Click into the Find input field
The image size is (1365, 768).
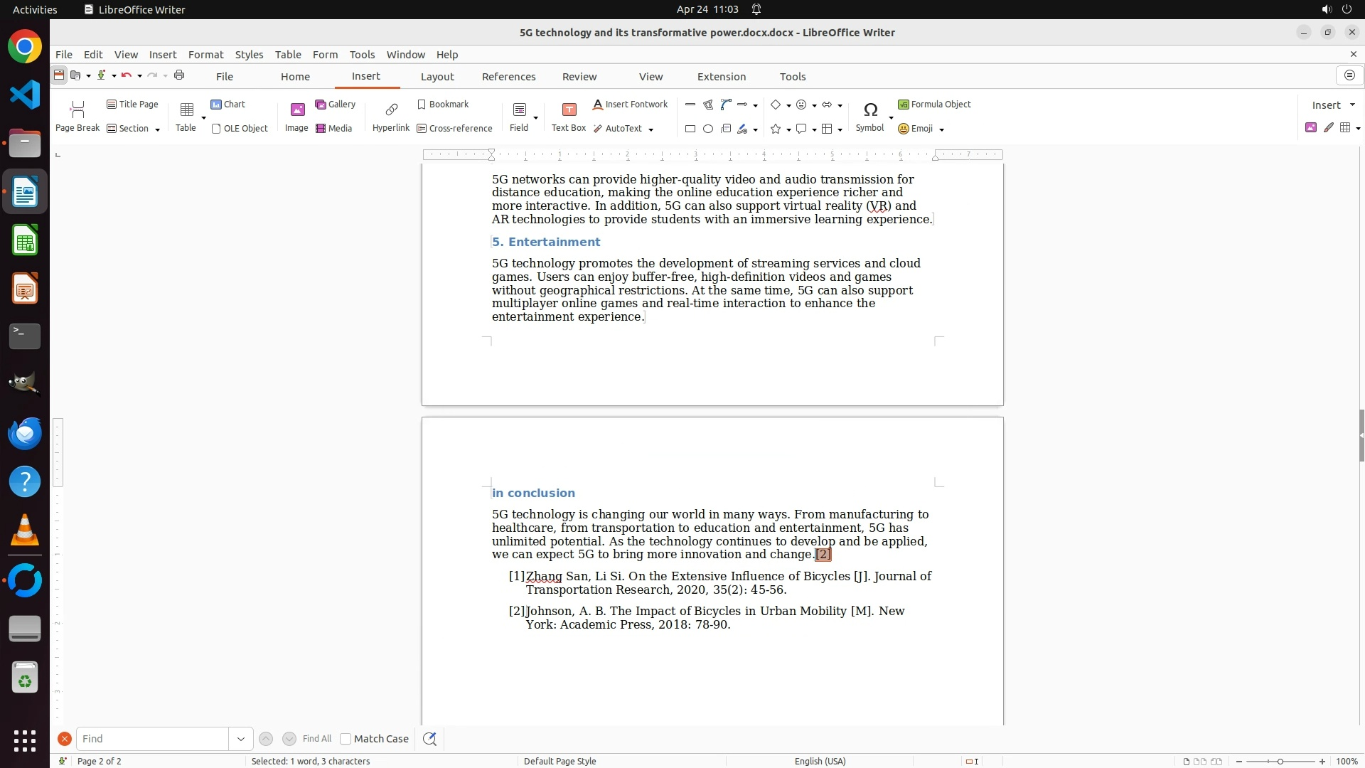tap(152, 739)
